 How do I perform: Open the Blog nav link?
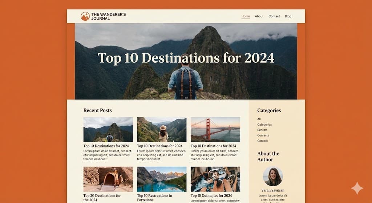coord(288,16)
